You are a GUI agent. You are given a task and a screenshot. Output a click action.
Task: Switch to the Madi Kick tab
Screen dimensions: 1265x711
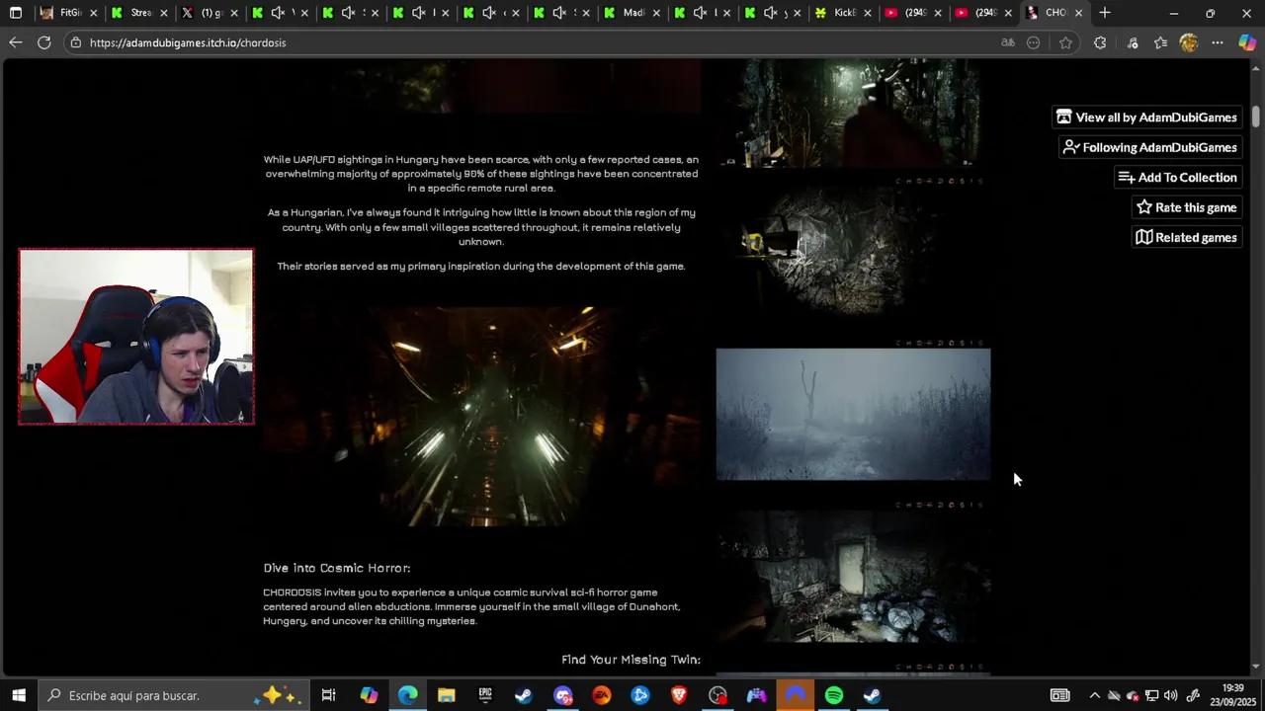(x=632, y=13)
